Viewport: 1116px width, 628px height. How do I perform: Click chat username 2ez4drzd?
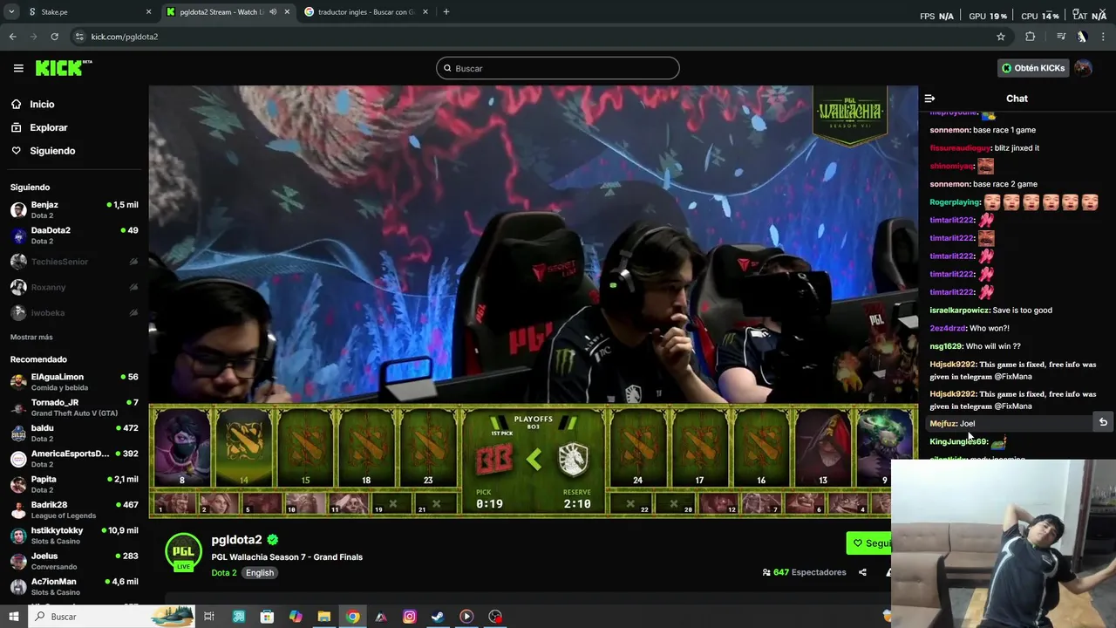click(948, 329)
